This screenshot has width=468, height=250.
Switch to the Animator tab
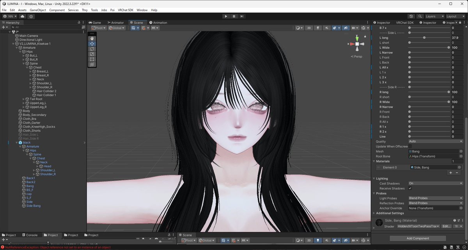pos(115,23)
